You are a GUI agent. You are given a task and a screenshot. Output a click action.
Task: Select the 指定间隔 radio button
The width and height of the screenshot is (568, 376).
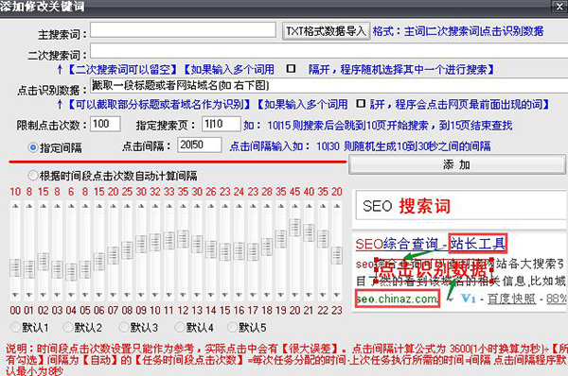33,147
